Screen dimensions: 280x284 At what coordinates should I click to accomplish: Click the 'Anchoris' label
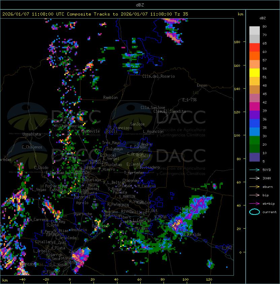(79, 230)
